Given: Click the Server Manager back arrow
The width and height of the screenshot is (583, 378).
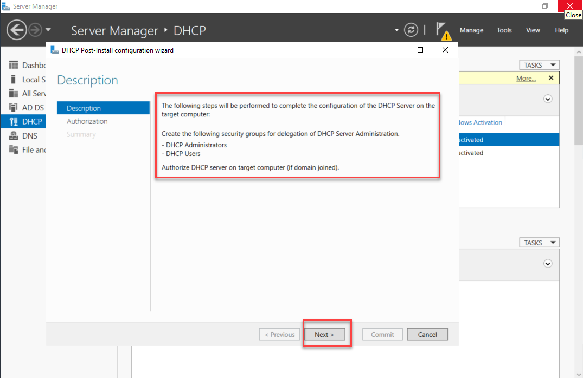Looking at the screenshot, I should coord(17,30).
